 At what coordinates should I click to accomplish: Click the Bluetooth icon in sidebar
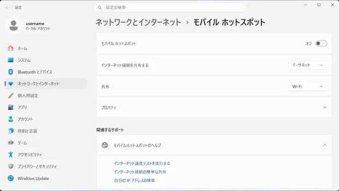11,72
